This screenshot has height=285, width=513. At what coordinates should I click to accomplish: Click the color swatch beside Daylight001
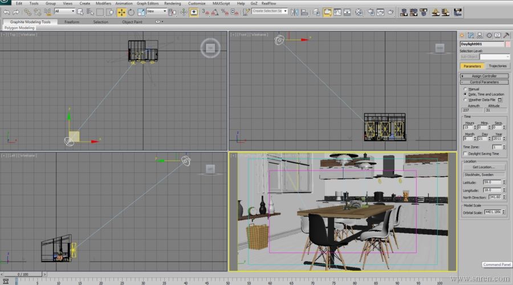click(x=507, y=44)
